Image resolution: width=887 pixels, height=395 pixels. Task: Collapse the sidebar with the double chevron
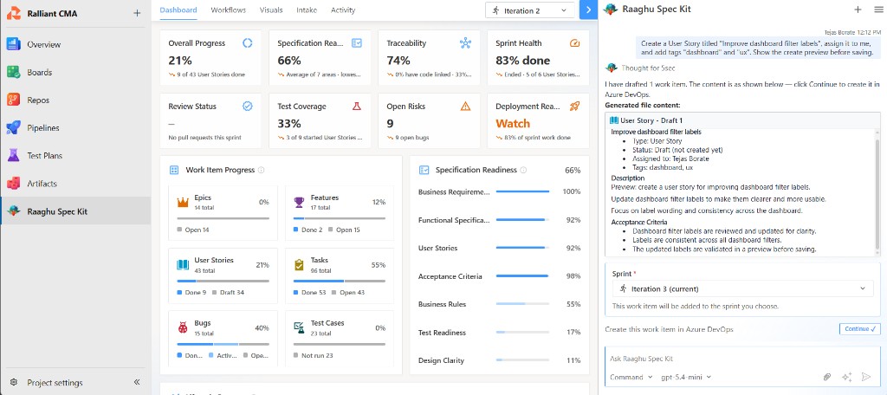(136, 383)
